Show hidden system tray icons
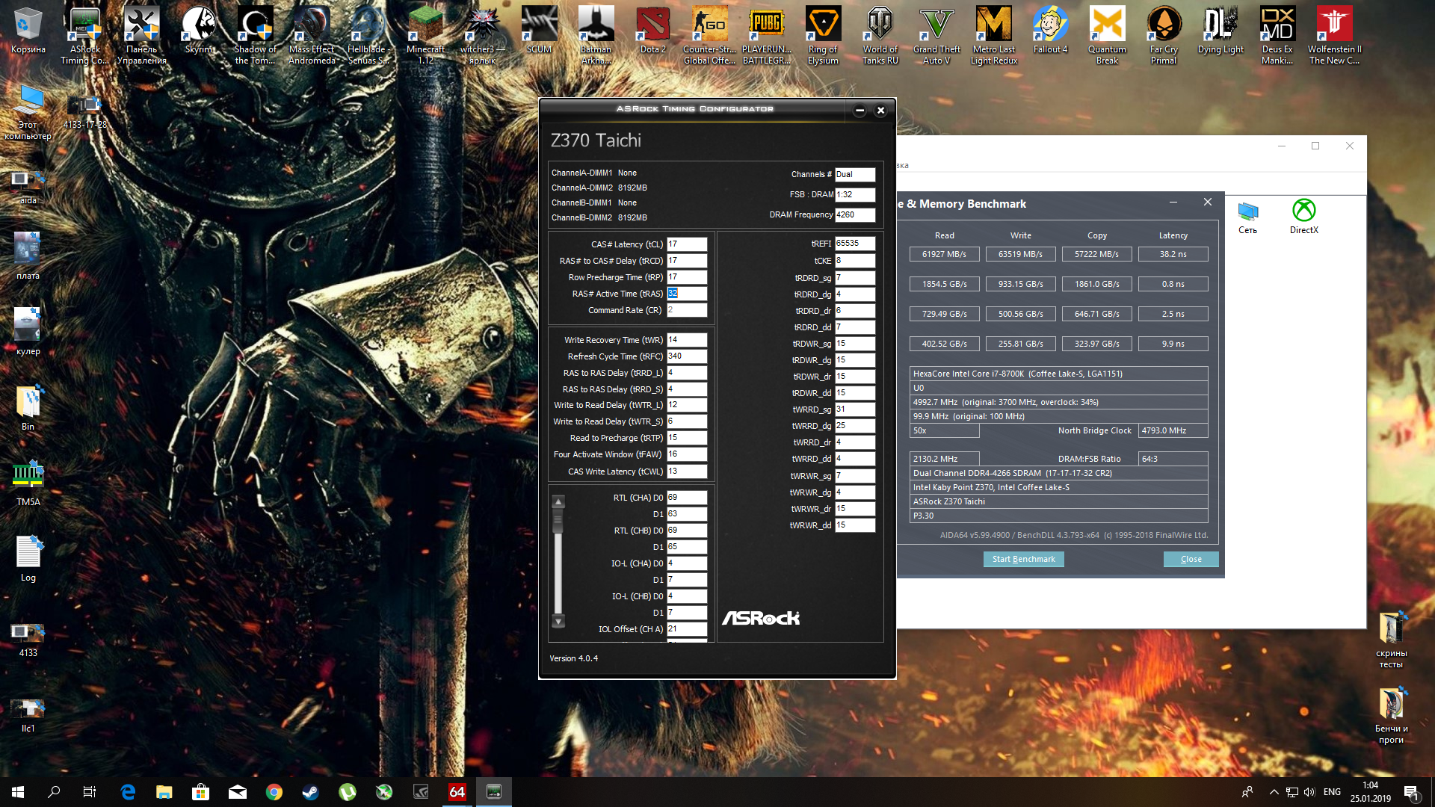 pyautogui.click(x=1274, y=792)
